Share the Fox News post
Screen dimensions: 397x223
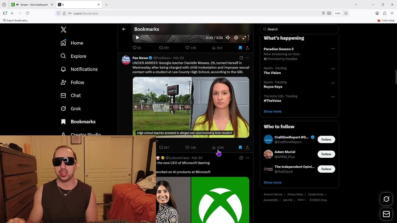(247, 147)
